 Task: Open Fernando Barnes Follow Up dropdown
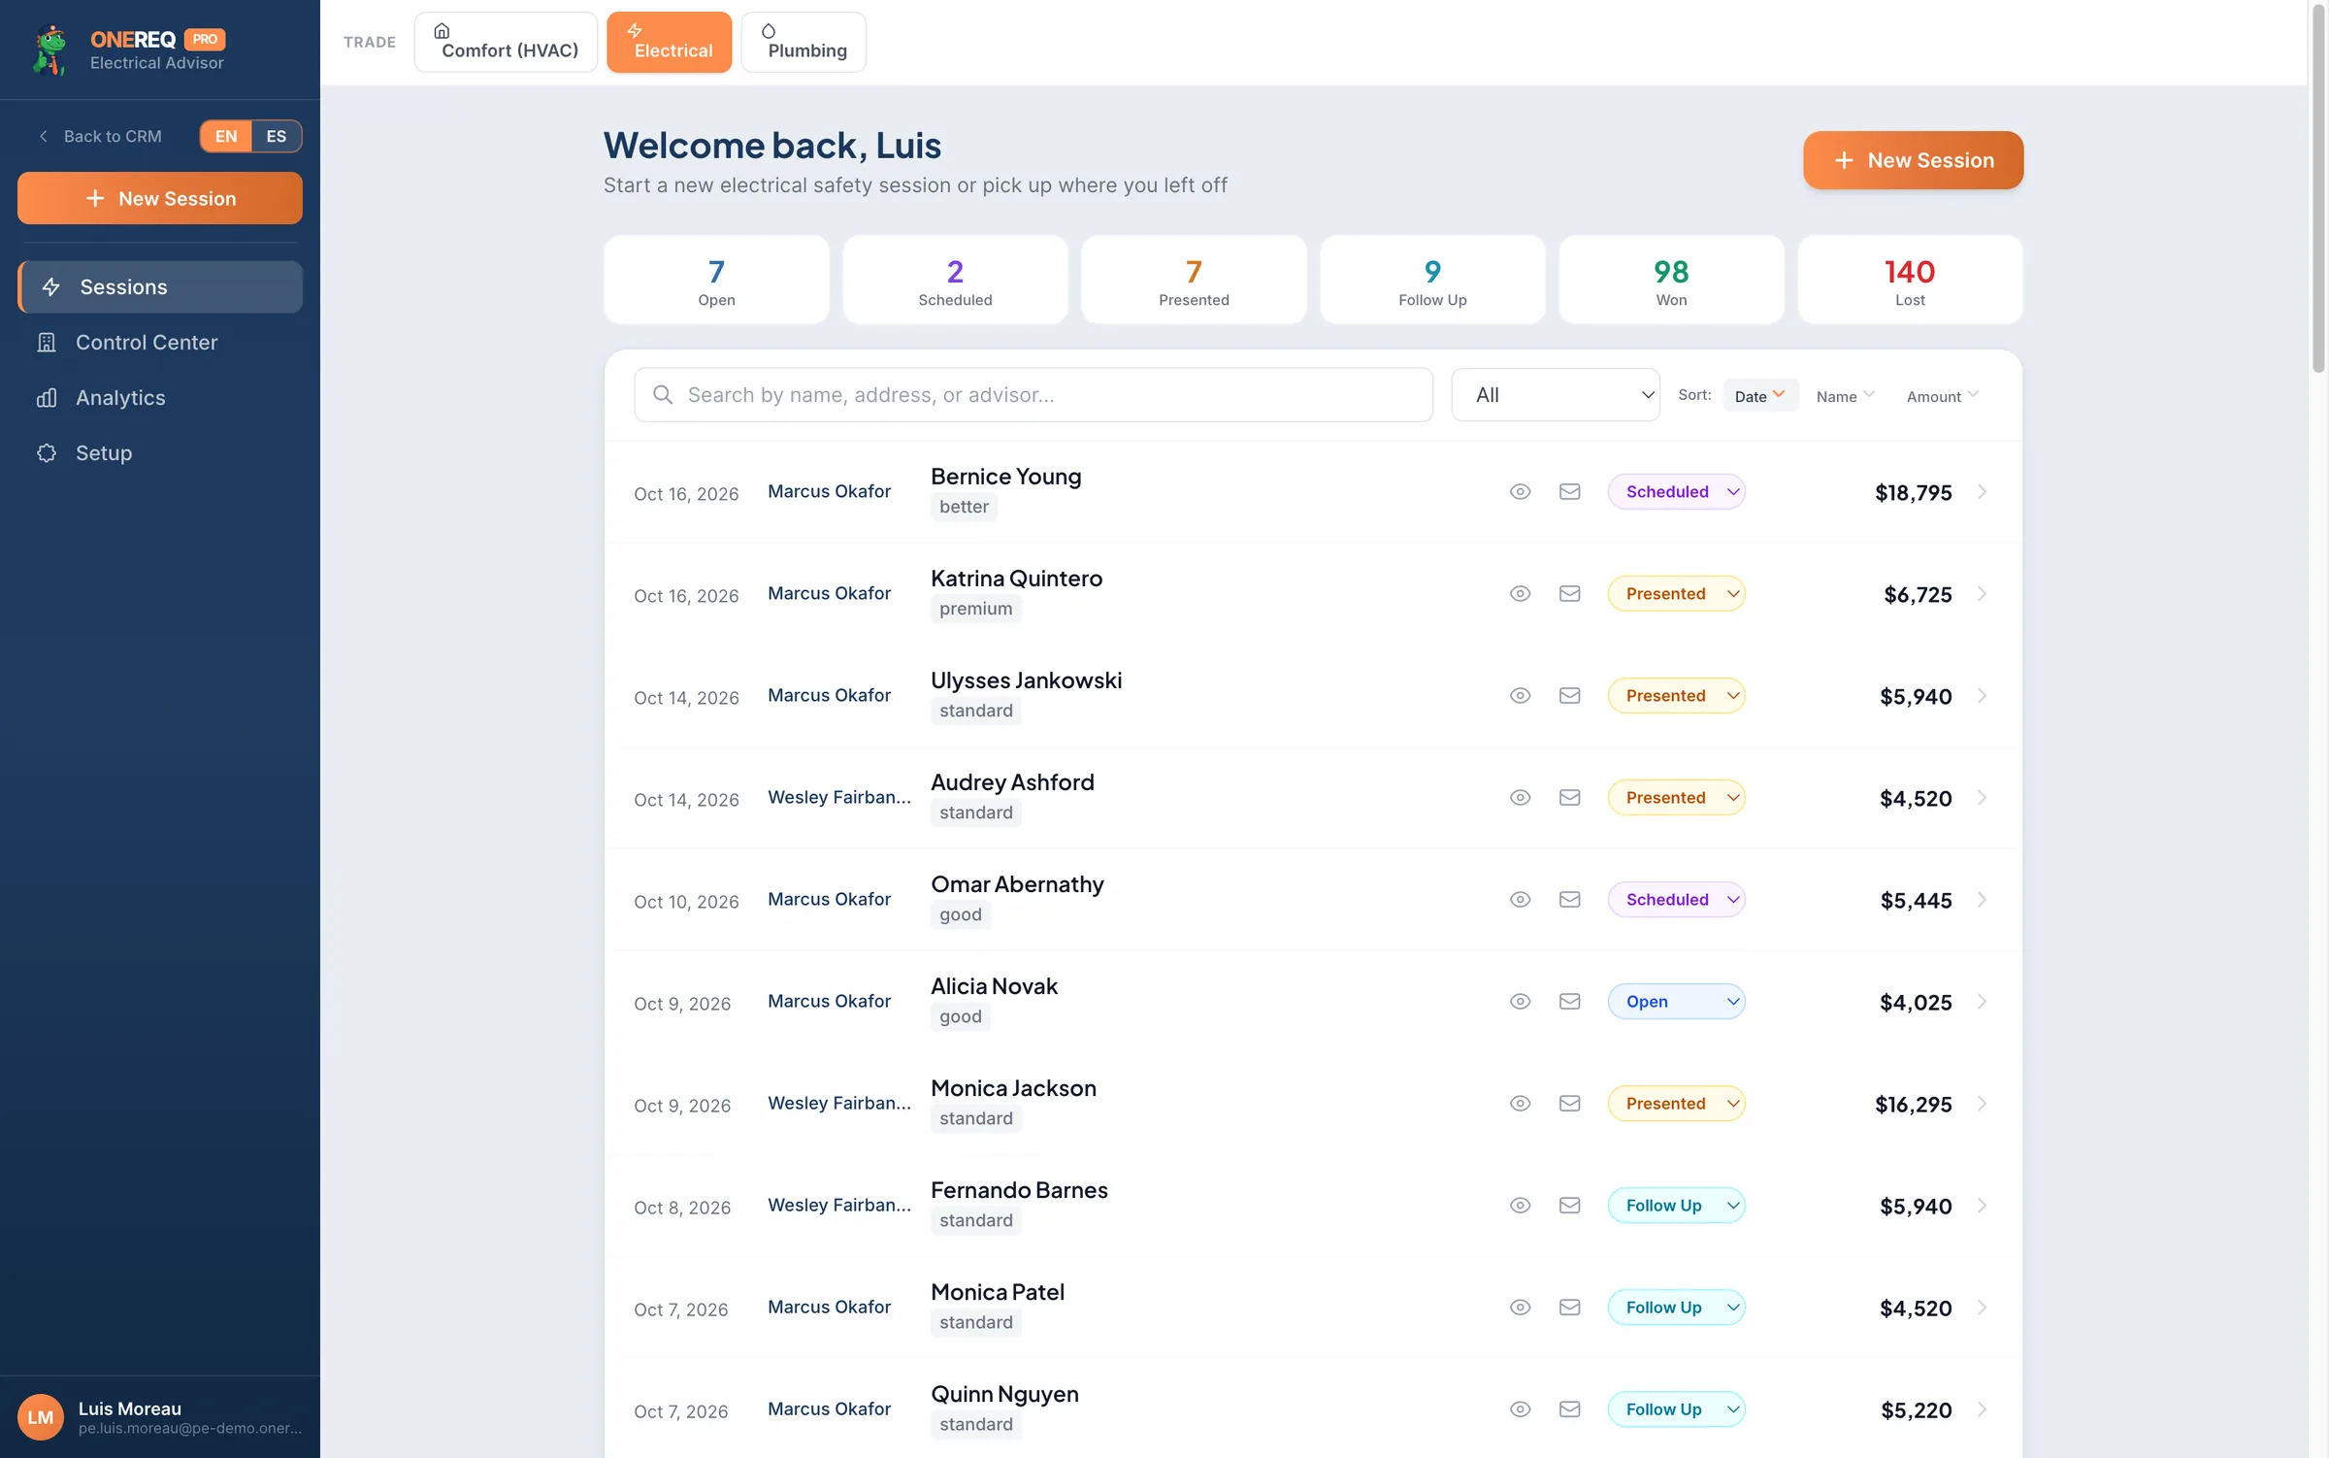(x=1676, y=1206)
